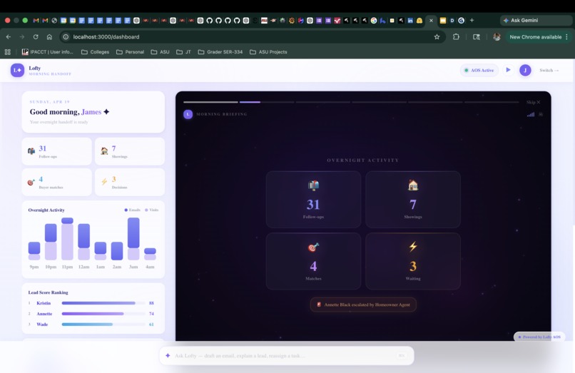The height and width of the screenshot is (373, 575).
Task: Click the L avatar beside Morning Briefing
Action: point(188,114)
